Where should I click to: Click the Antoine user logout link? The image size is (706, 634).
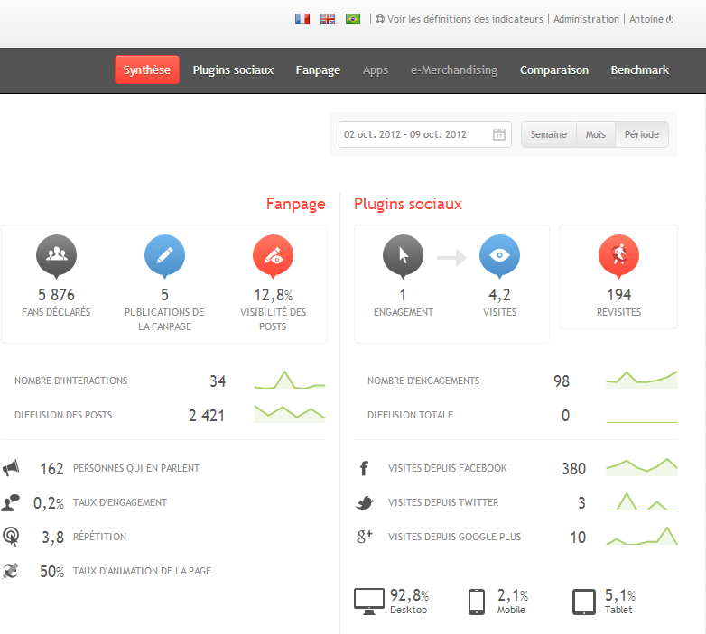point(651,19)
